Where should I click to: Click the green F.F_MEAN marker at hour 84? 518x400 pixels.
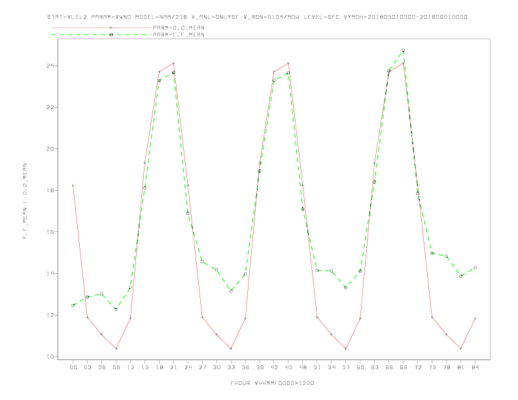[475, 268]
